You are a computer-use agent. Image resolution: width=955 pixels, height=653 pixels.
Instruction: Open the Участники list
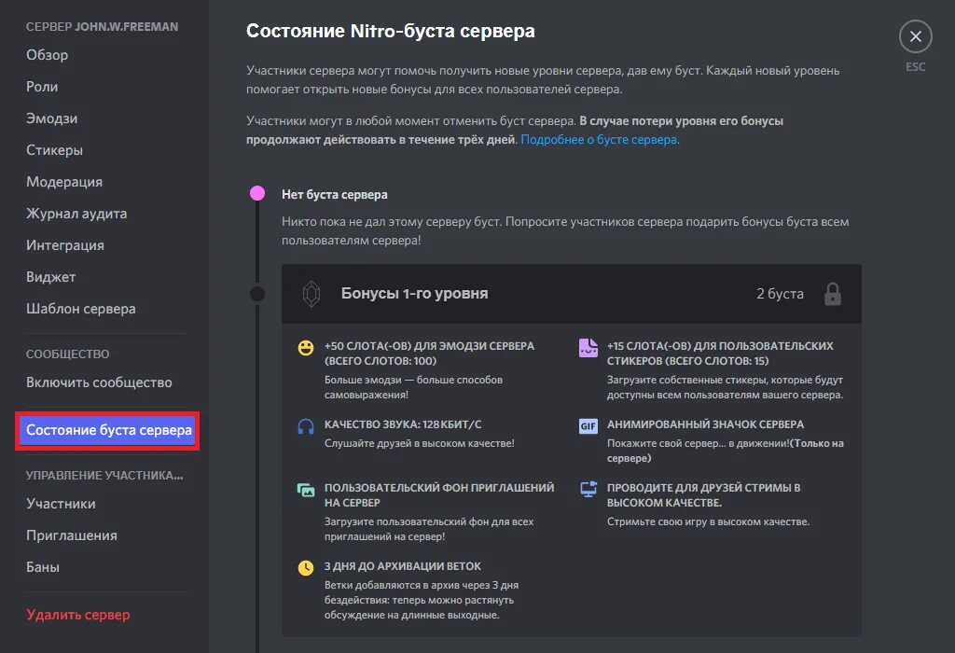[x=61, y=504]
